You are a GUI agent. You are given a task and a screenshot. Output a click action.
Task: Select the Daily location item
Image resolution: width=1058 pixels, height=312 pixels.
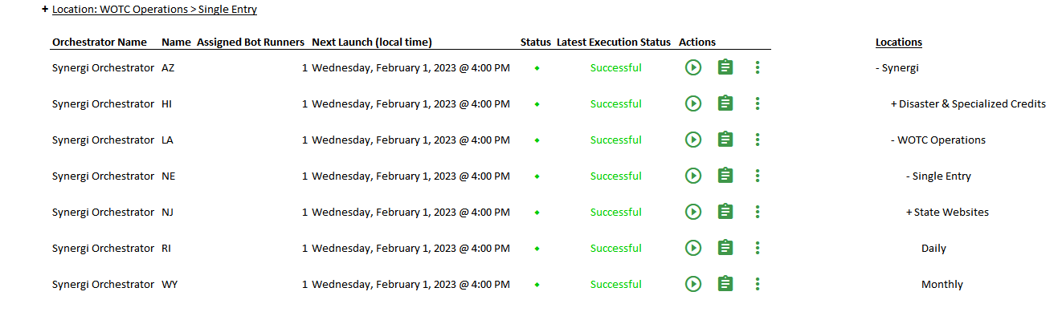pos(933,248)
